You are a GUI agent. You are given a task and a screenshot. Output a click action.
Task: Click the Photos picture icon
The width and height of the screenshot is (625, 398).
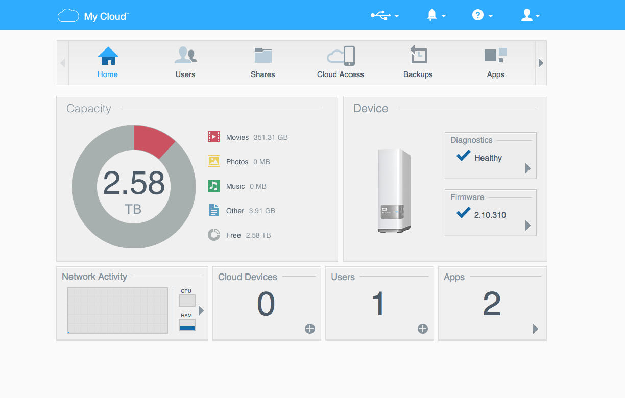(x=214, y=161)
